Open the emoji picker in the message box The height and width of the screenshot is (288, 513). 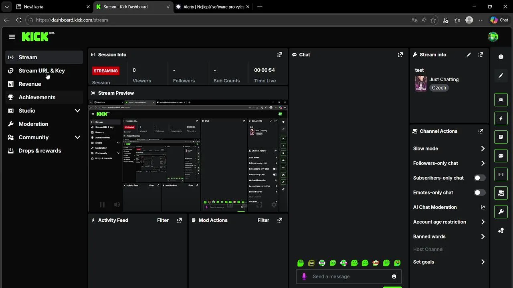pyautogui.click(x=394, y=276)
